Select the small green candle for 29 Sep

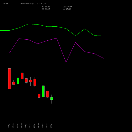click(52, 98)
